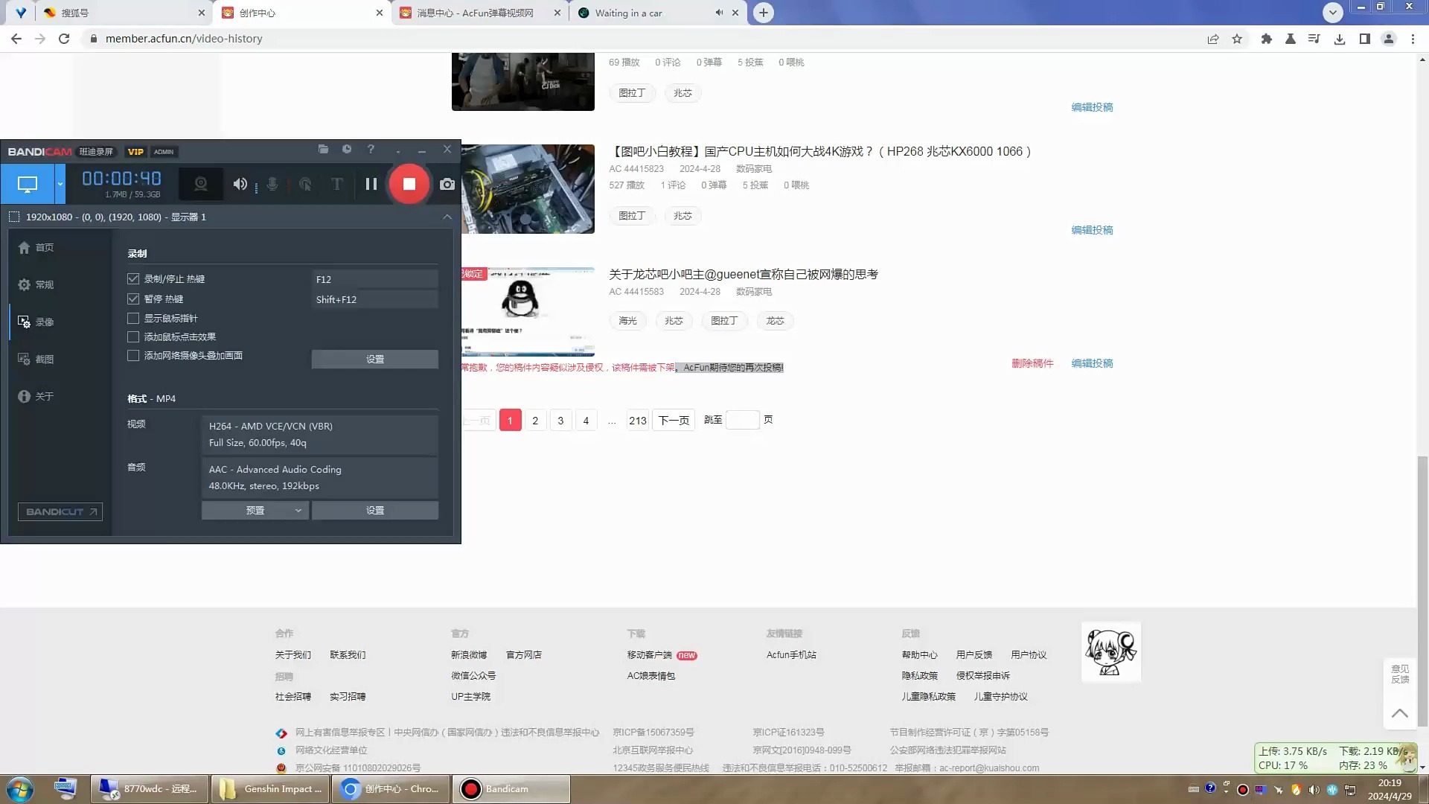This screenshot has height=804, width=1429.
Task: Take a screenshot with the camera icon
Action: pos(447,184)
